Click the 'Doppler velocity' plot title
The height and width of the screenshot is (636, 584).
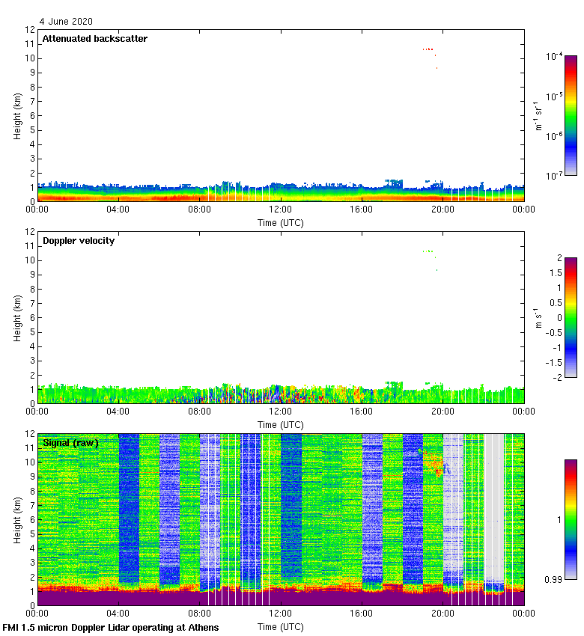click(79, 241)
